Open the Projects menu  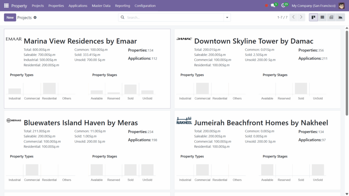(37, 5)
